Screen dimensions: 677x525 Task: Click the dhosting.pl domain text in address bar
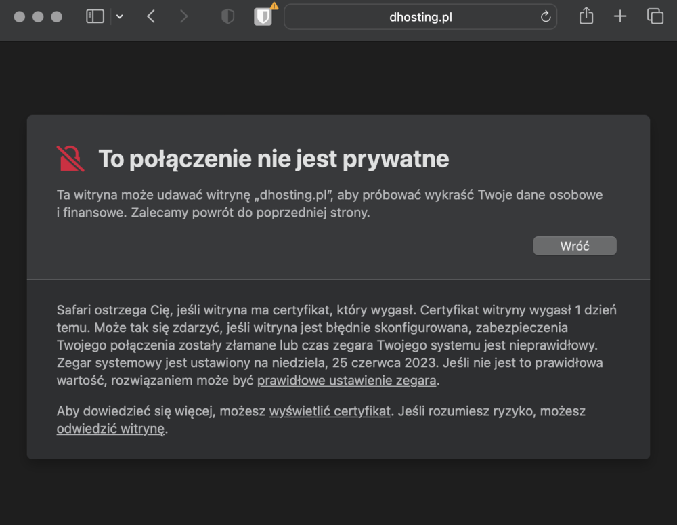pos(420,17)
